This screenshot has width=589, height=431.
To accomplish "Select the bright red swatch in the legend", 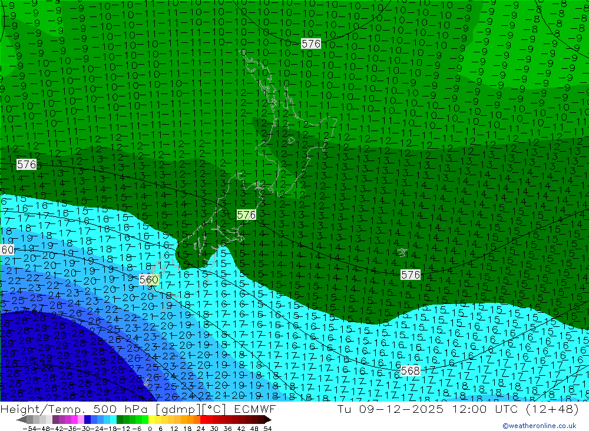I will tap(203, 419).
